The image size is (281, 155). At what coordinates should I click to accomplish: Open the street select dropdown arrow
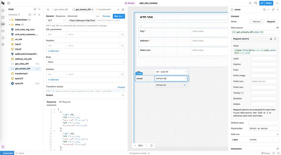185,79
